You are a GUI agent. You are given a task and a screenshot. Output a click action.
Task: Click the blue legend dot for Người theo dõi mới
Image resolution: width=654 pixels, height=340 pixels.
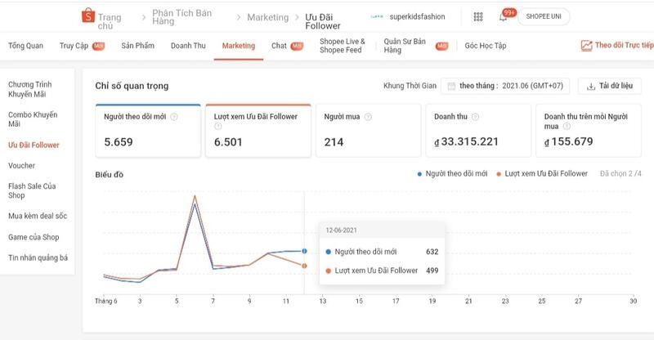pos(419,174)
